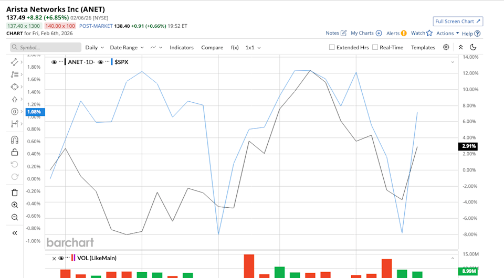The height and width of the screenshot is (278, 504).
Task: Select the arrow marker tool
Action: point(15,100)
